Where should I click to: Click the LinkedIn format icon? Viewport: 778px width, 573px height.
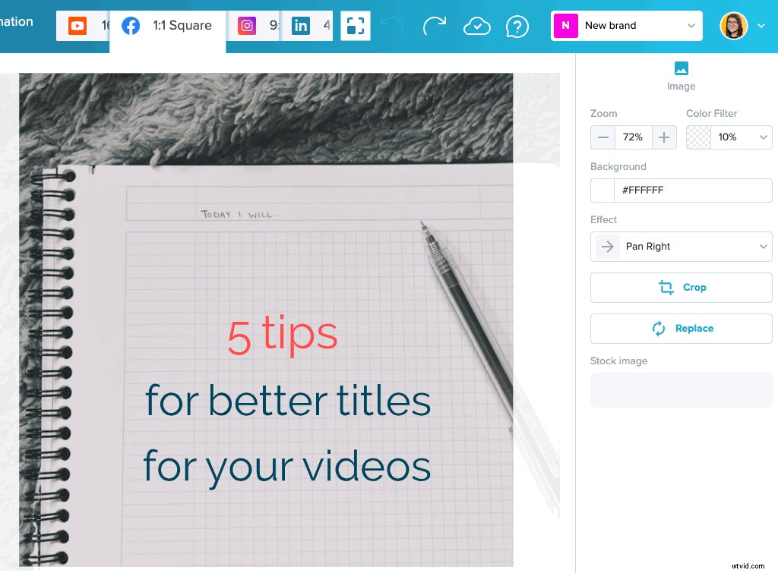302,25
